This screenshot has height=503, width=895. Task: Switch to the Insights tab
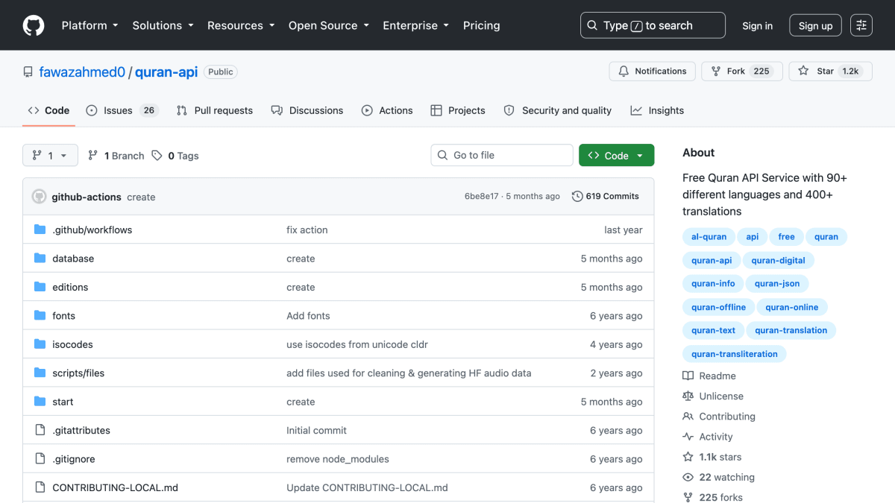[657, 110]
